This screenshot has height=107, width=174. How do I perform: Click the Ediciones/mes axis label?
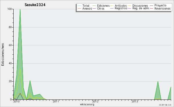pos(3,55)
